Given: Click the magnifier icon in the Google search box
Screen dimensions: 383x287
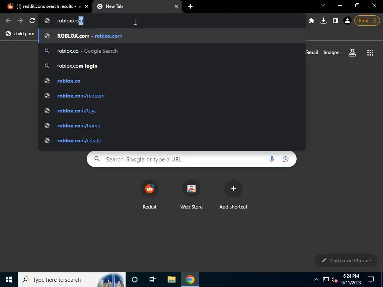Looking at the screenshot, I should click(97, 159).
